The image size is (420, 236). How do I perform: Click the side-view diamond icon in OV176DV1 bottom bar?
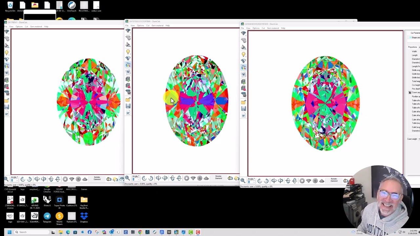(72, 179)
